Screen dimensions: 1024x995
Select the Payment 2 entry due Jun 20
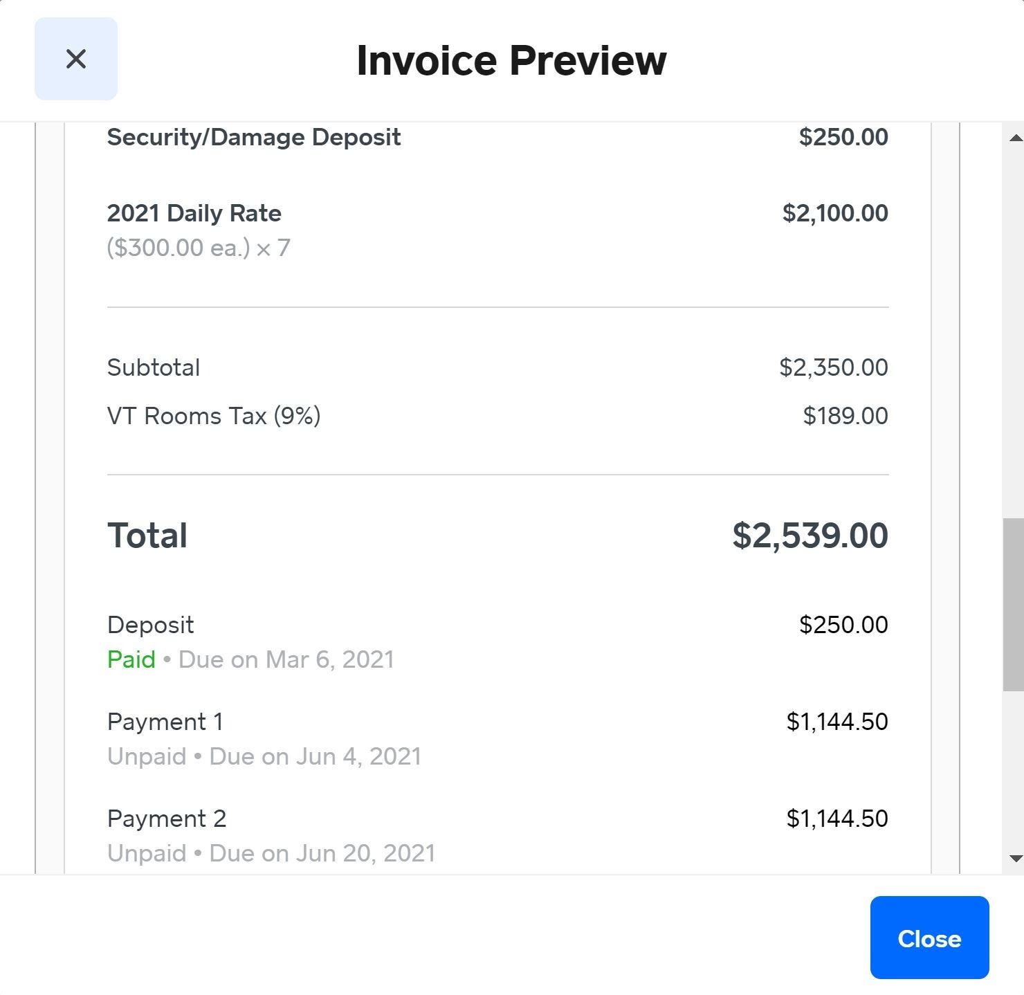[x=166, y=818]
